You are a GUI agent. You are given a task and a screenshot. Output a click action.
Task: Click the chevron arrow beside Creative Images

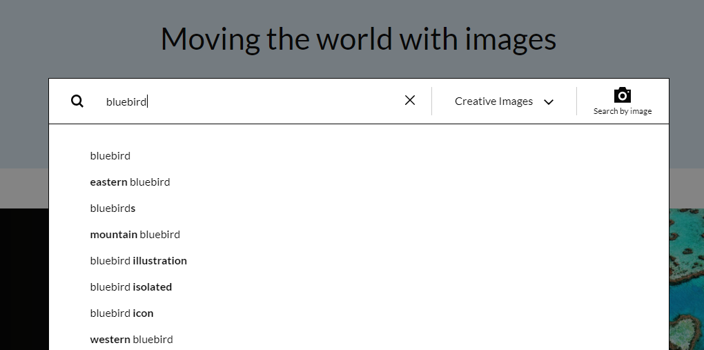click(549, 102)
